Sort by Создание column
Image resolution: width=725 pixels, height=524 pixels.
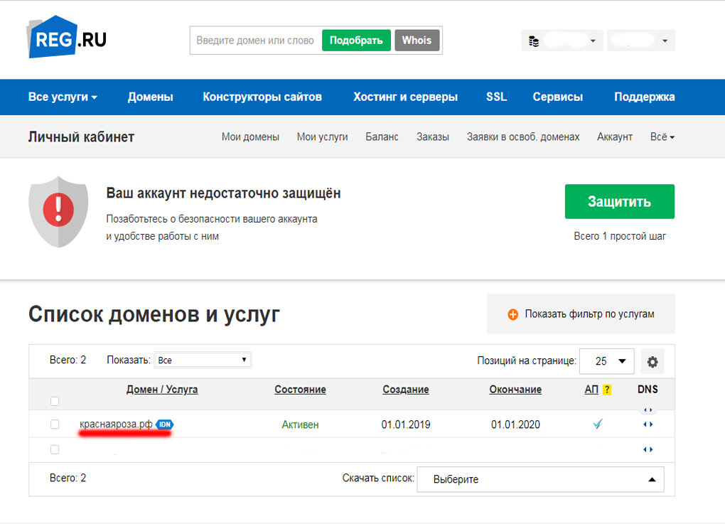click(x=405, y=390)
